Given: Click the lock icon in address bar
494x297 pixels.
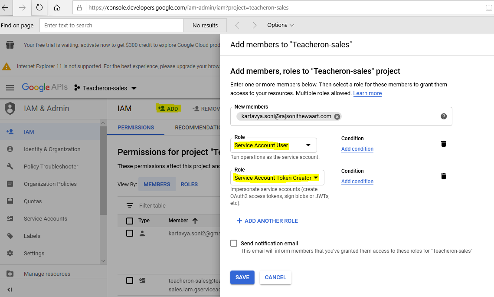Looking at the screenshot, I should click(79, 7).
